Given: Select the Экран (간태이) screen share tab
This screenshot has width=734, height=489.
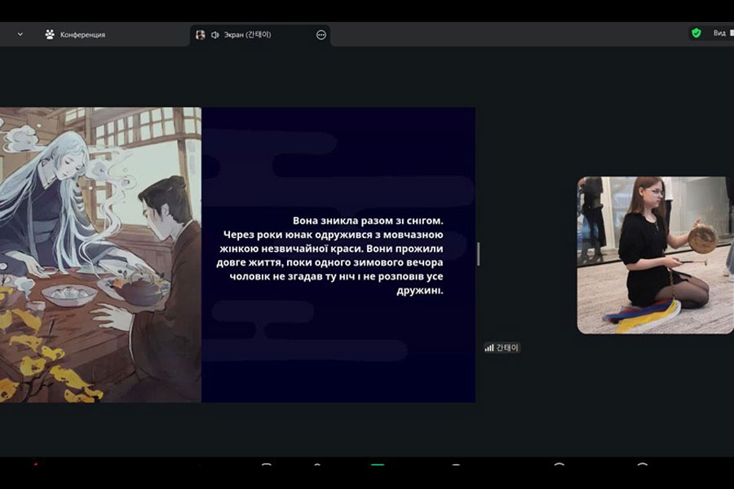Looking at the screenshot, I should coord(247,35).
